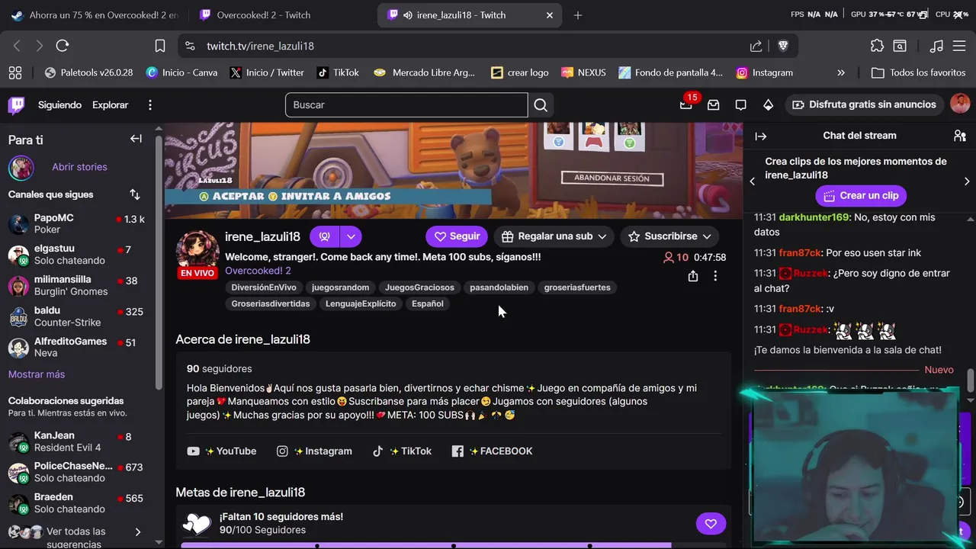
Task: Show more bookmarks chevron
Action: (841, 72)
